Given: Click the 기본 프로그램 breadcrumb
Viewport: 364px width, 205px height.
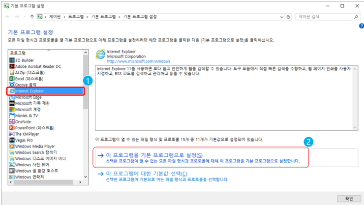Looking at the screenshot, I should point(103,17).
